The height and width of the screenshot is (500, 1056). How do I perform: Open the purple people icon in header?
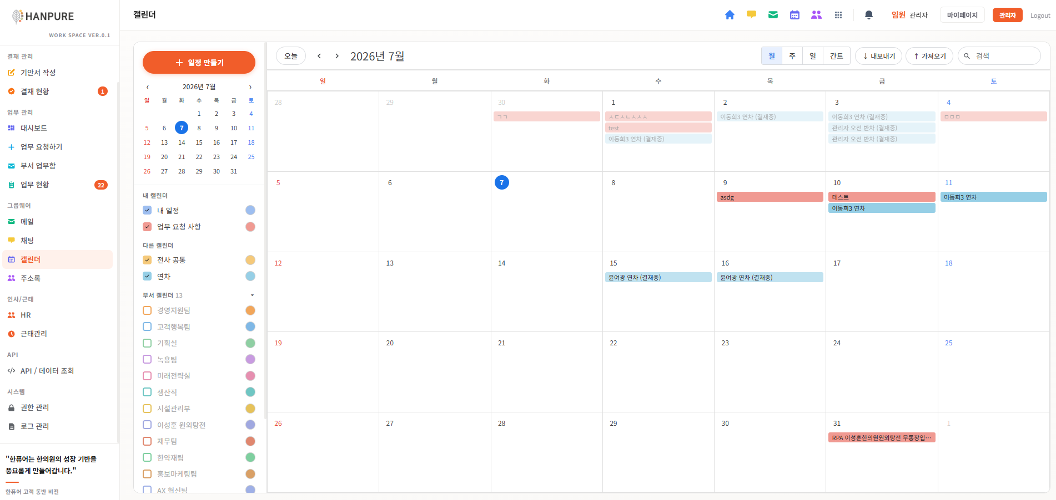point(816,15)
